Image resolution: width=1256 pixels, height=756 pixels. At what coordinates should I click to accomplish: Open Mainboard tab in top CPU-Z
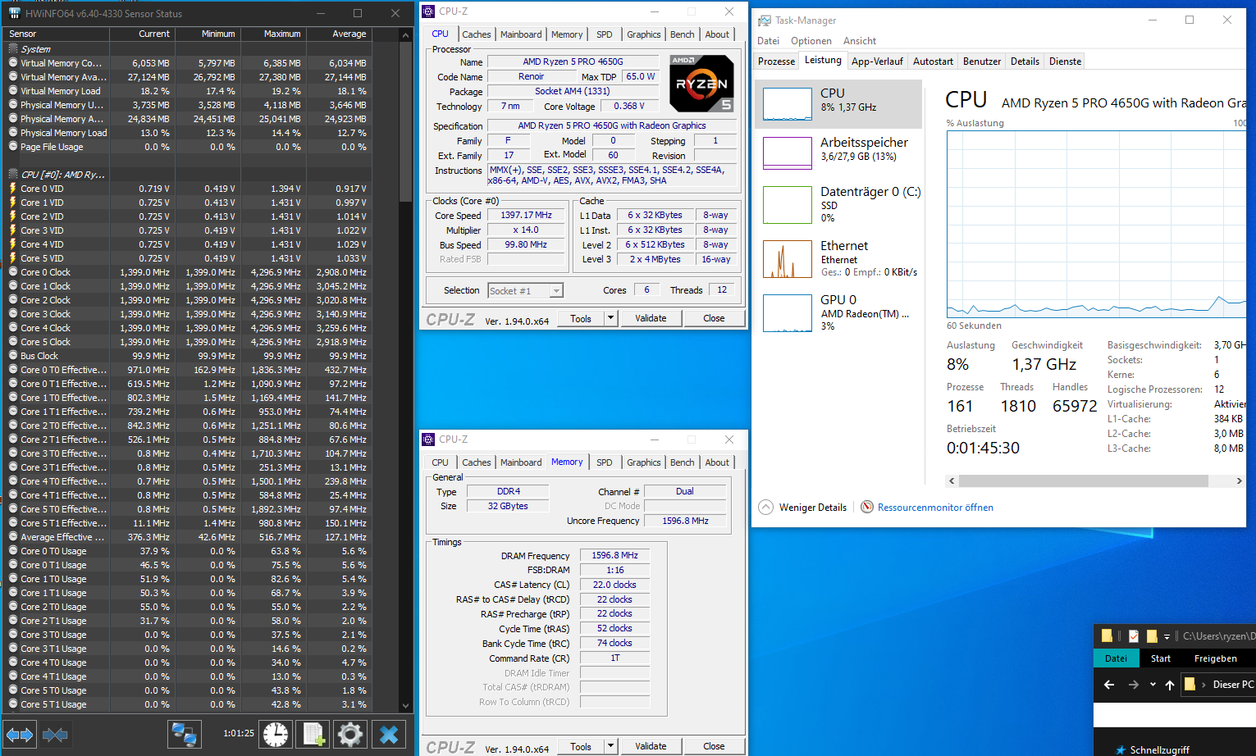point(521,34)
